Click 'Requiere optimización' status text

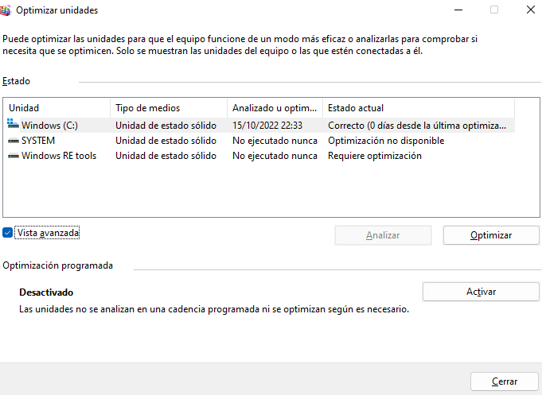[375, 156]
